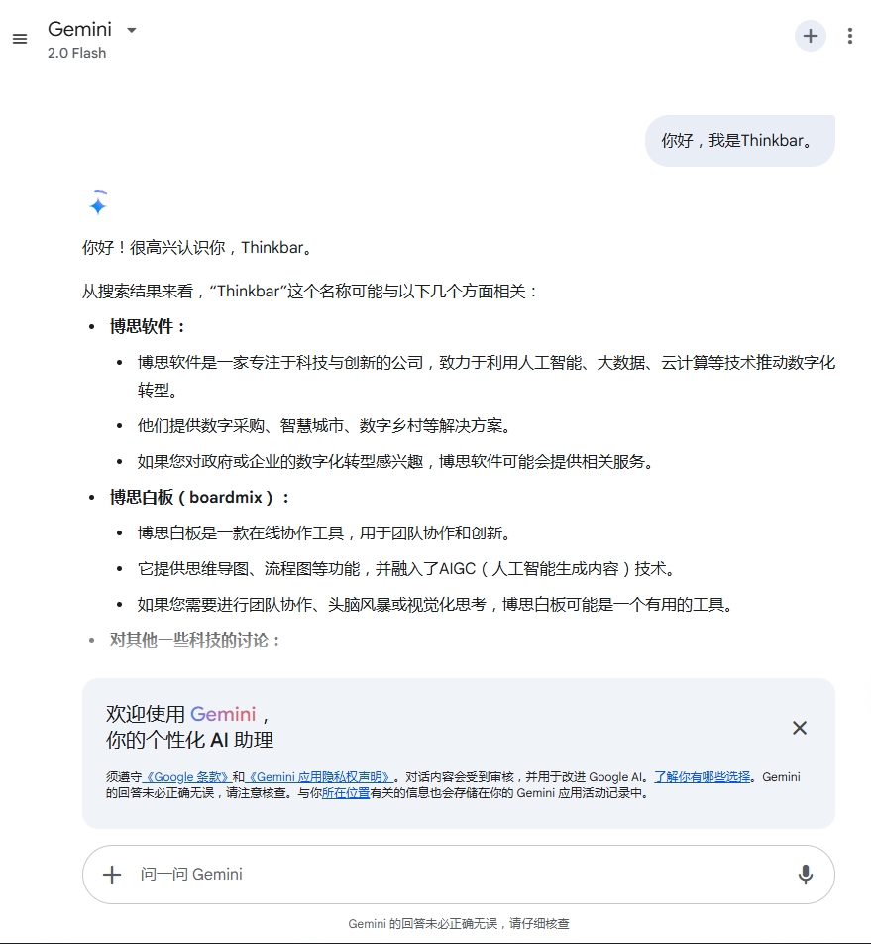Screen dimensions: 871x944
Task: Open the Gemini 应用隐私权声明 link
Action: 319,777
